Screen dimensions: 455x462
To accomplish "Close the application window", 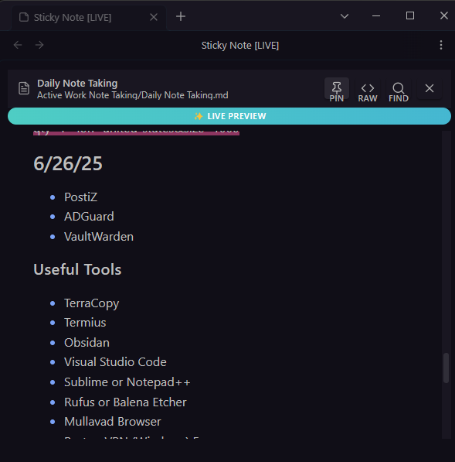I will 444,16.
